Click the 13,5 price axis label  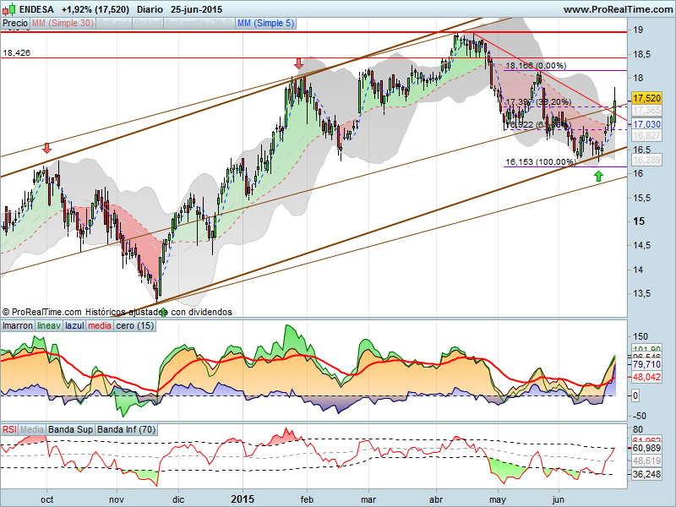641,293
